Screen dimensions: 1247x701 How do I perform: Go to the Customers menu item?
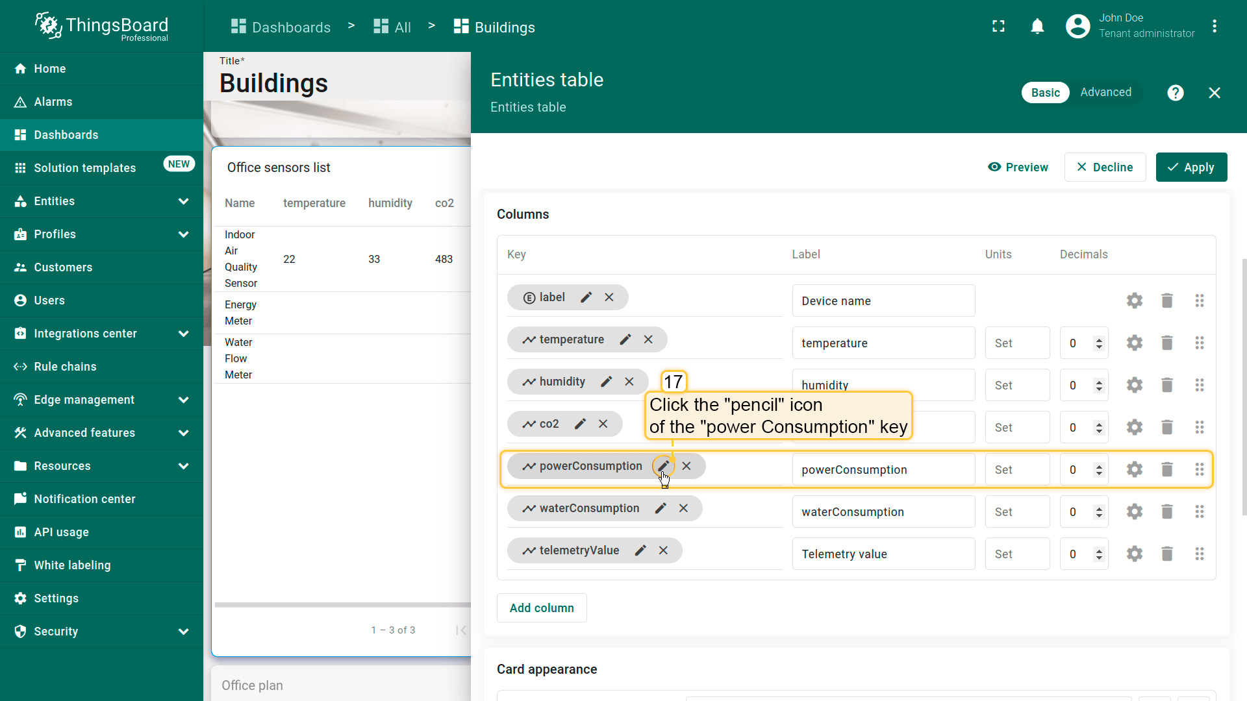point(63,267)
